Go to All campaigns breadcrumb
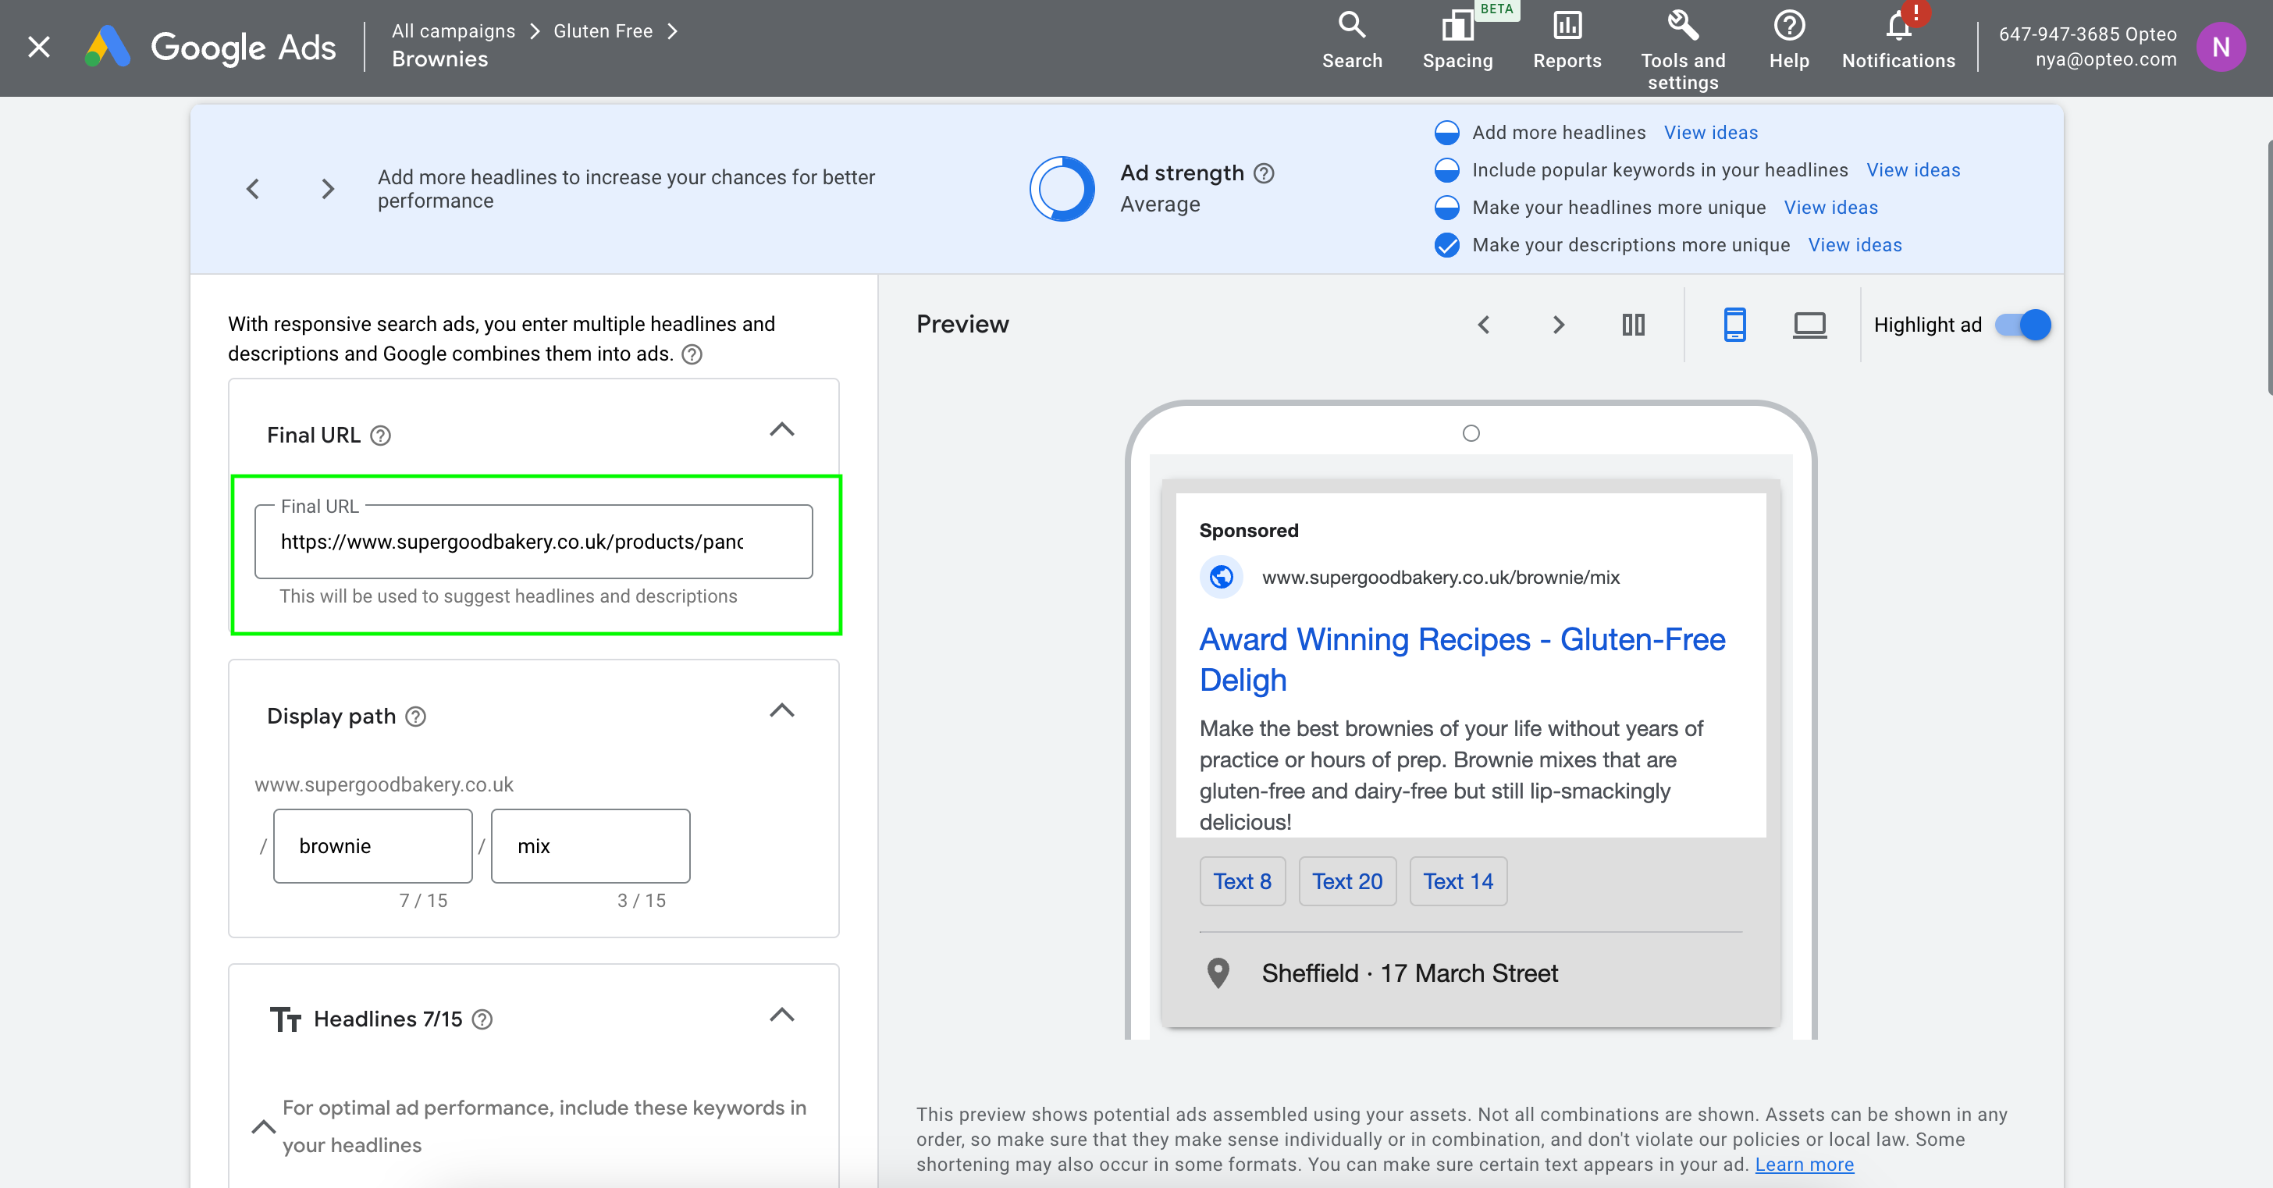 point(453,31)
